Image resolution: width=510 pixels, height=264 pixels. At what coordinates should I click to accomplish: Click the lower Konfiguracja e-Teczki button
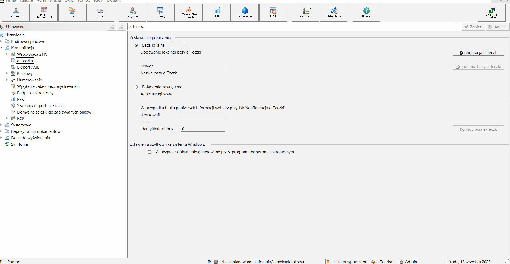coord(478,129)
